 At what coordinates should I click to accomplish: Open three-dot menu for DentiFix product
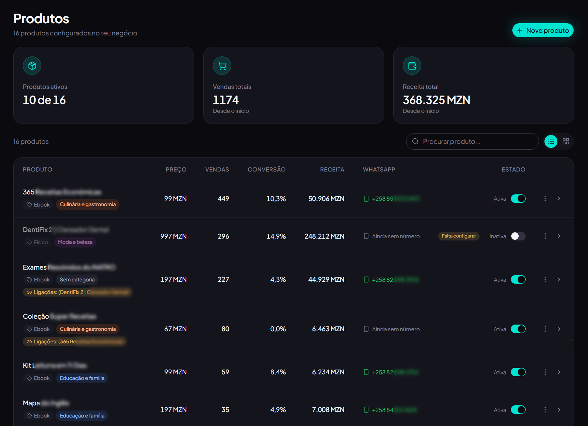[545, 236]
